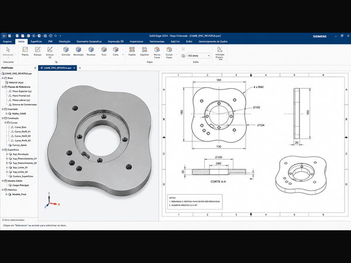Viewport: 351px width, 263px height.
Task: Open the Superfícies ribbon tab
Action: point(36,41)
